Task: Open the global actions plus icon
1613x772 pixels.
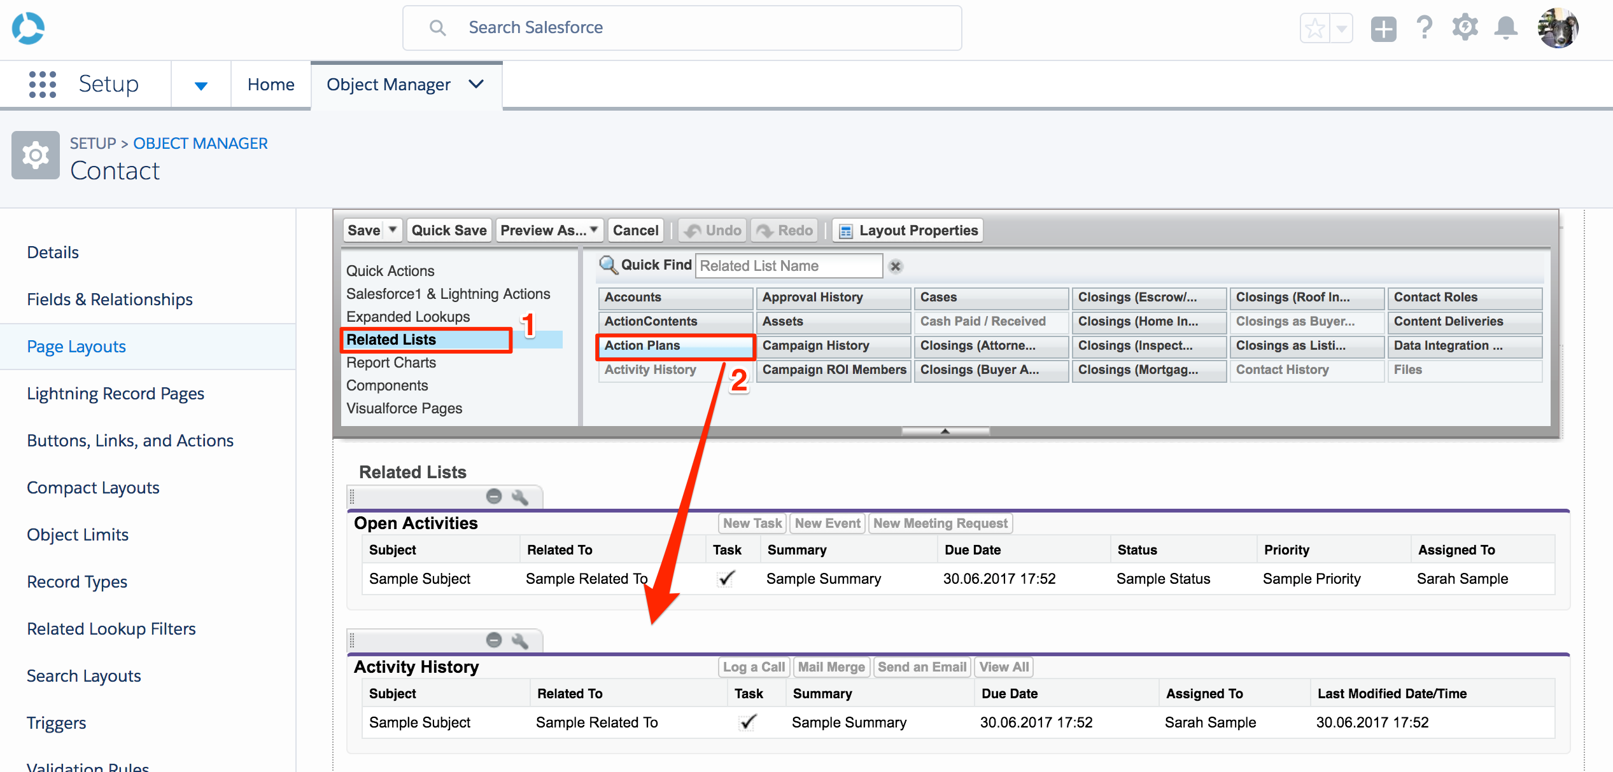Action: (1383, 29)
